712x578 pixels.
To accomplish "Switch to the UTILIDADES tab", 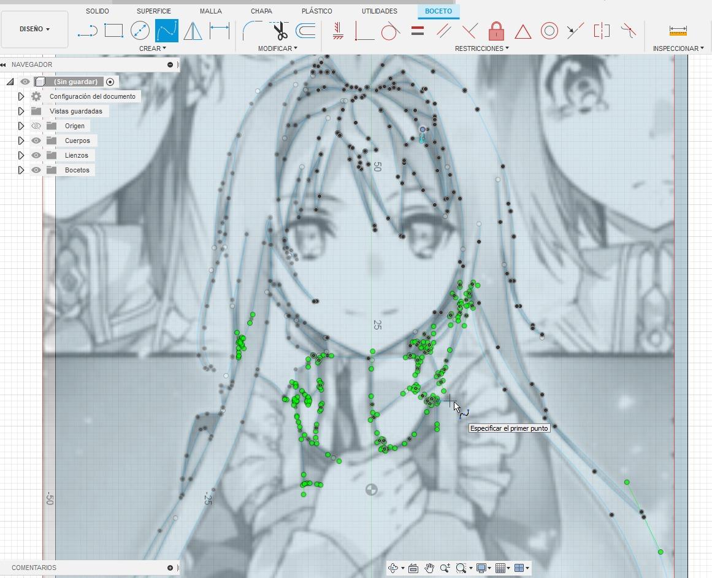I will tap(380, 11).
